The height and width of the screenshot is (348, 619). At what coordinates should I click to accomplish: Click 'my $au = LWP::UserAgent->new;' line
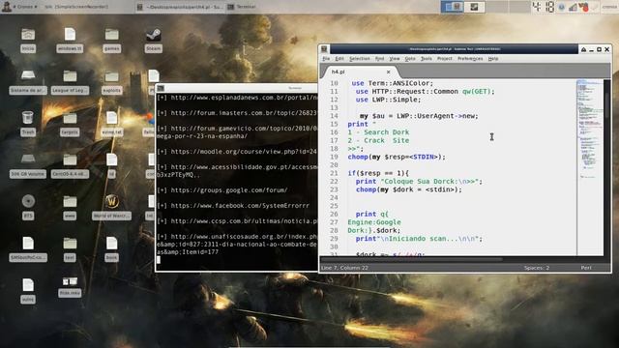(419, 116)
